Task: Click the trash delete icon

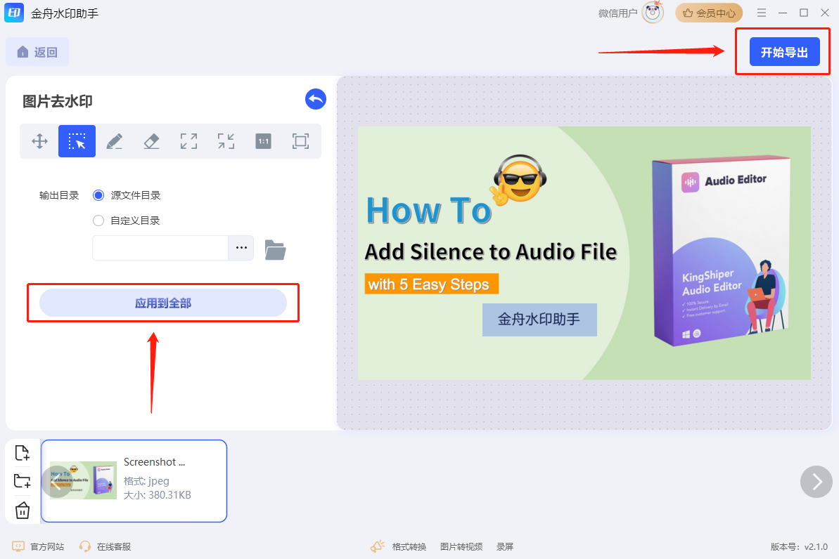Action: tap(23, 511)
